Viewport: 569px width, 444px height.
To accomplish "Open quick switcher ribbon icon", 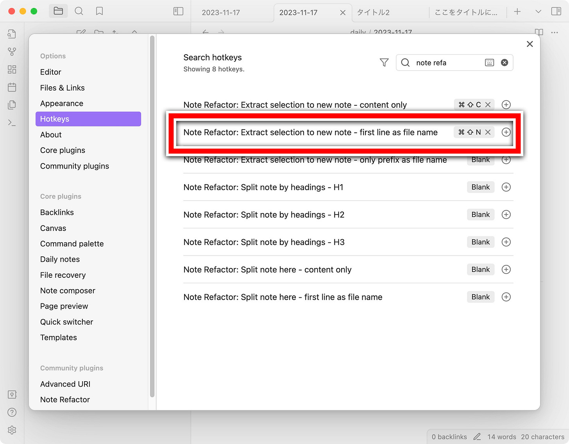I will 12,34.
